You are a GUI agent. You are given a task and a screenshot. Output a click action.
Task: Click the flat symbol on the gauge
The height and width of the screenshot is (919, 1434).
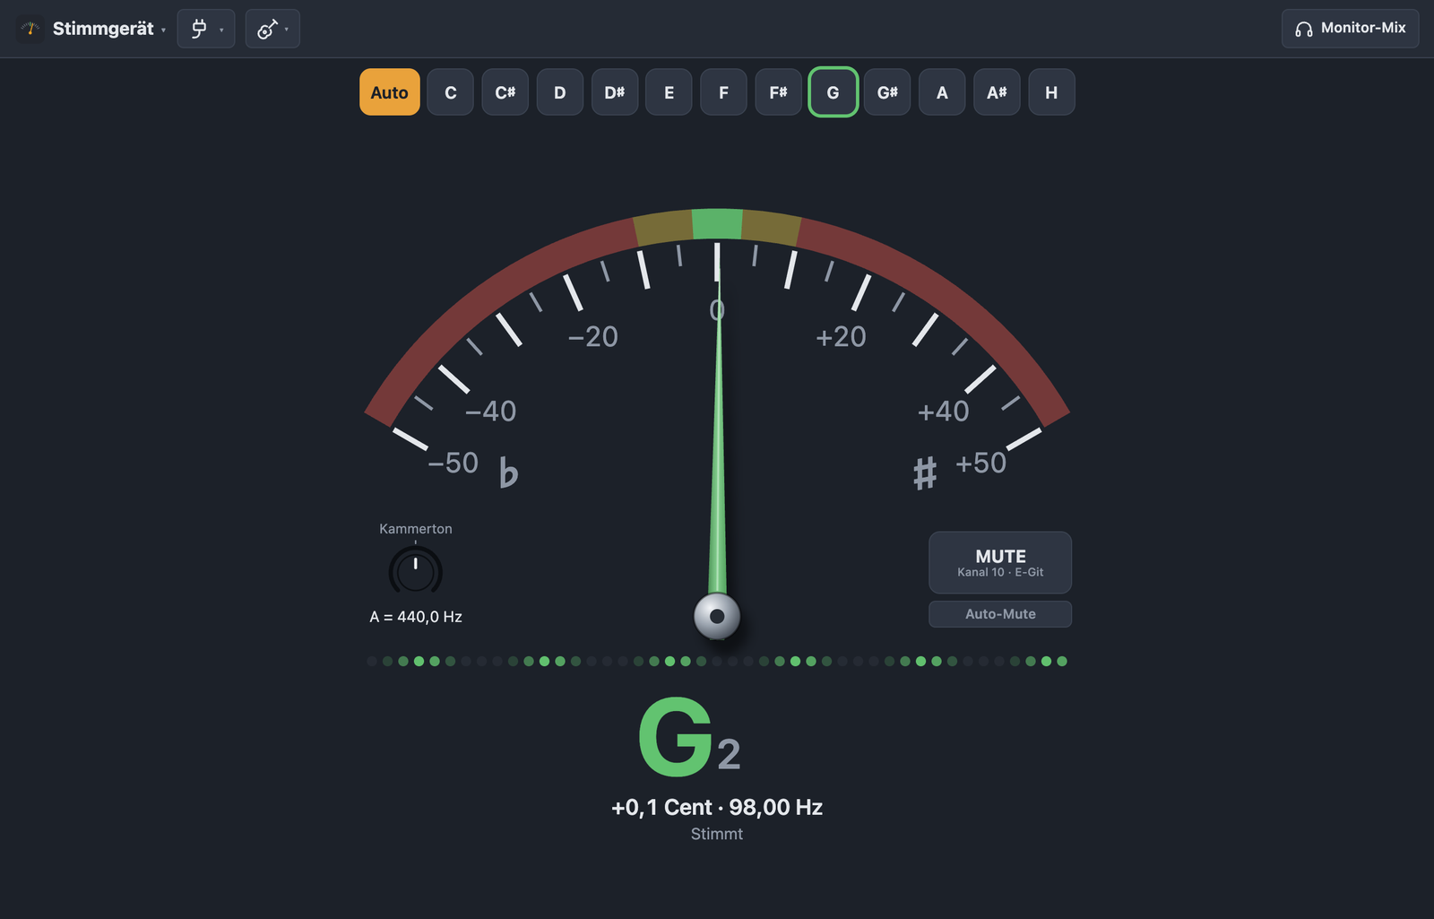click(x=508, y=472)
